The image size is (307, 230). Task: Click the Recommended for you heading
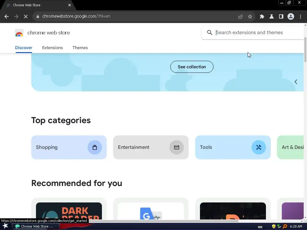pos(76,183)
